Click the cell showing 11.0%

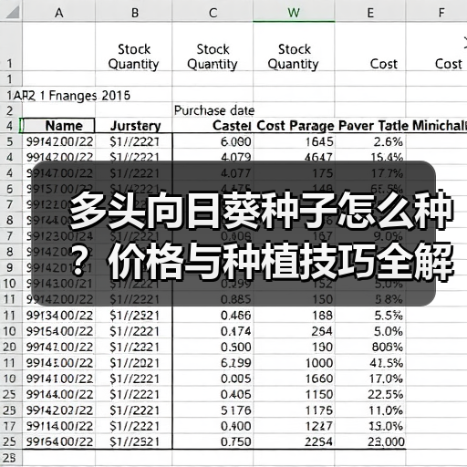tap(370, 410)
